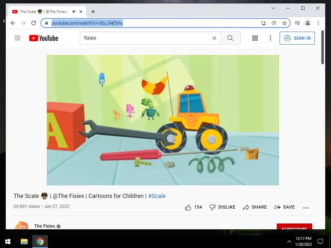Open the #Scale hashtag link
Screen dimensions: 331x248
pyautogui.click(x=157, y=196)
